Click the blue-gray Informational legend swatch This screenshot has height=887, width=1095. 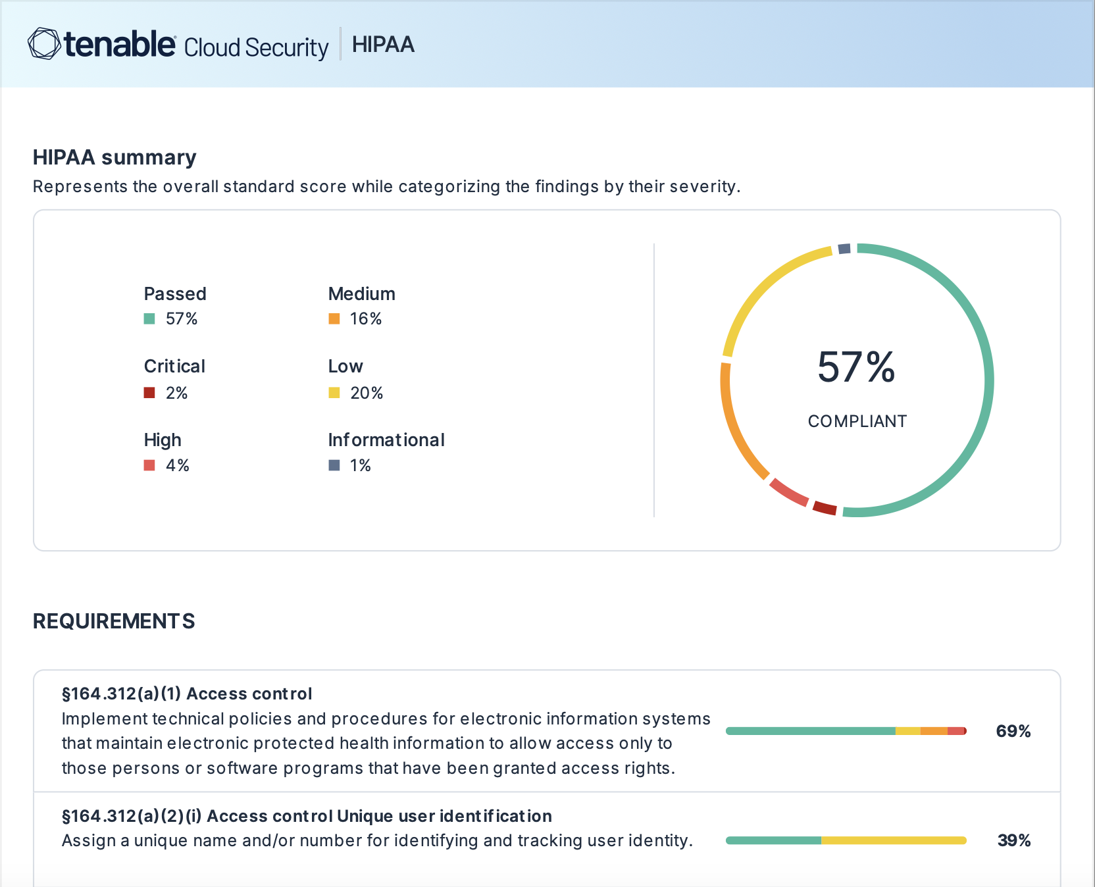coord(334,465)
